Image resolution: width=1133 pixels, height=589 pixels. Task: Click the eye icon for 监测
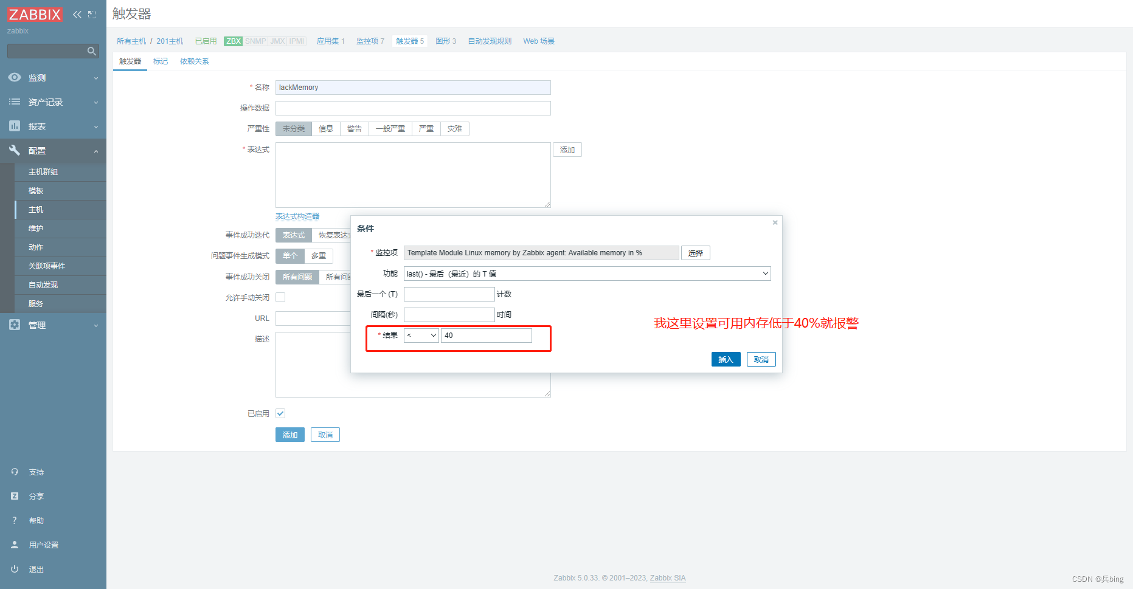pos(15,77)
